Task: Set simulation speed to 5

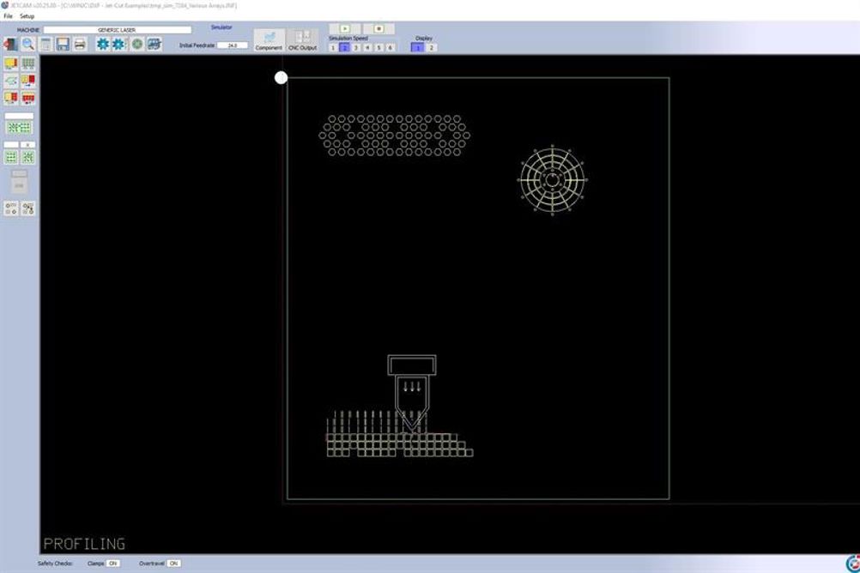Action: [379, 48]
